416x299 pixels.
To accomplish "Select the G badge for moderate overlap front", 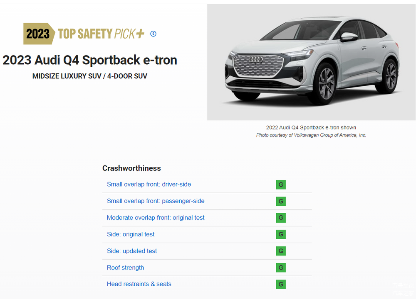I will (x=281, y=218).
